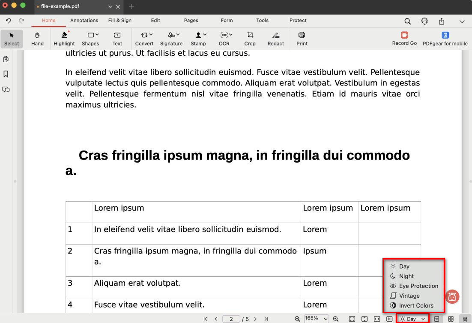Open the Fill & Sign tab
This screenshot has width=472, height=323.
coord(120,21)
